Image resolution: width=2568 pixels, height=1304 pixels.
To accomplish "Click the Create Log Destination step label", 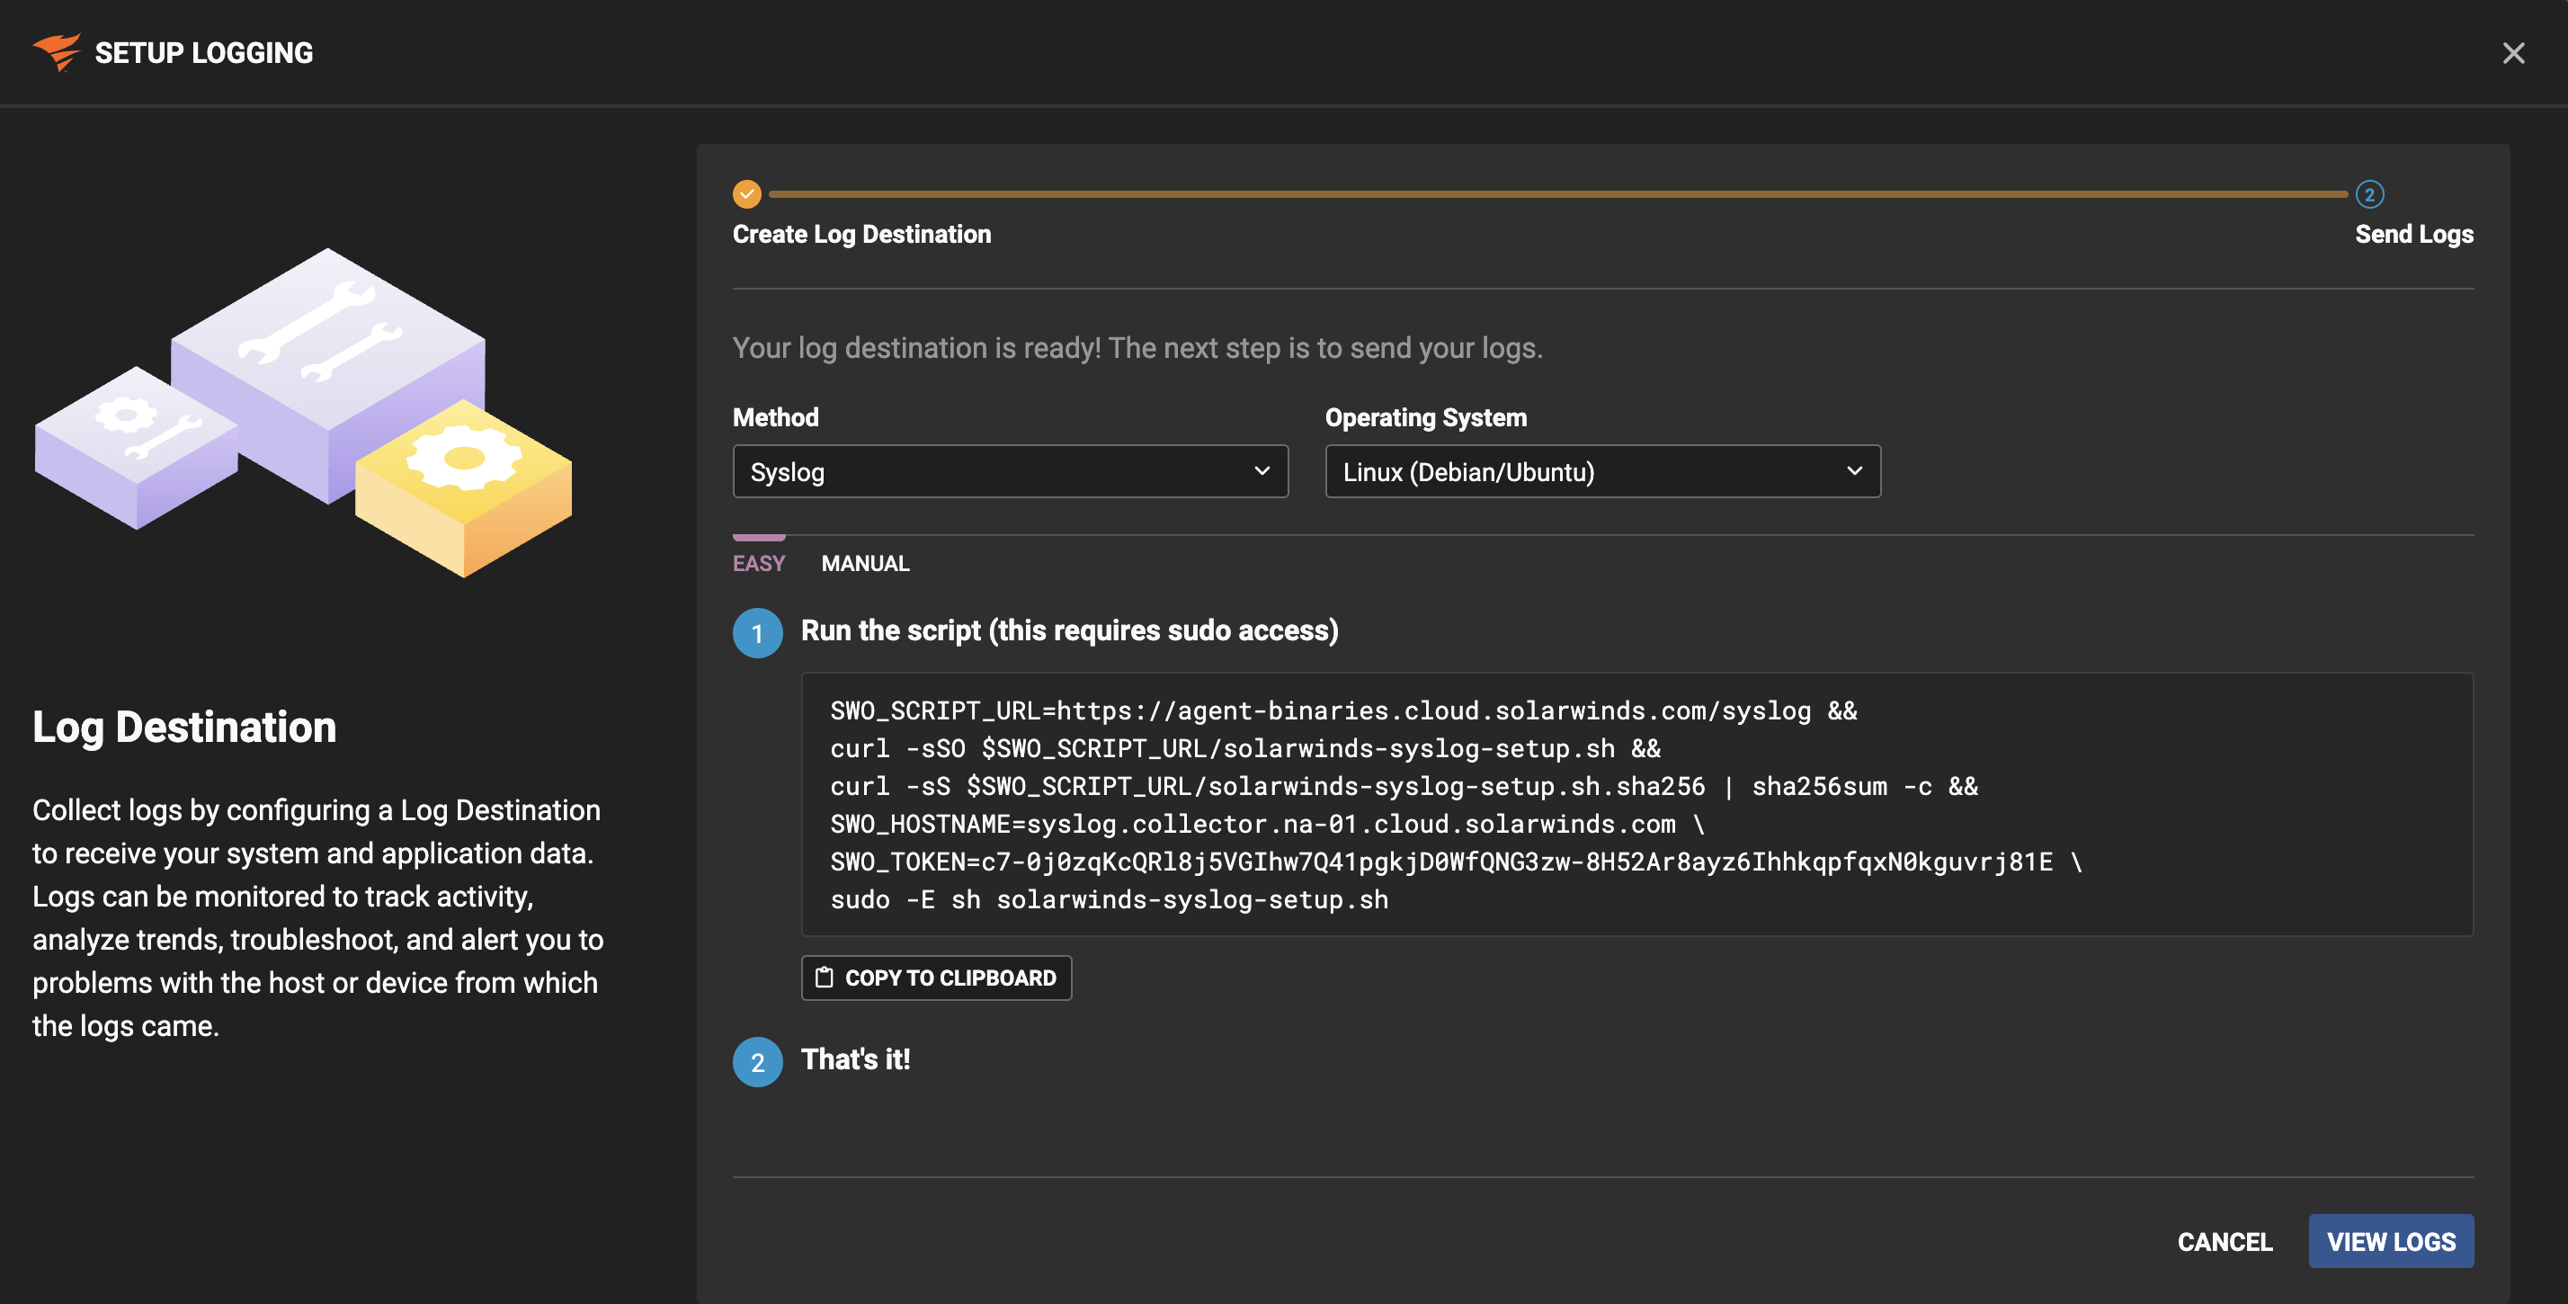I will click(861, 235).
